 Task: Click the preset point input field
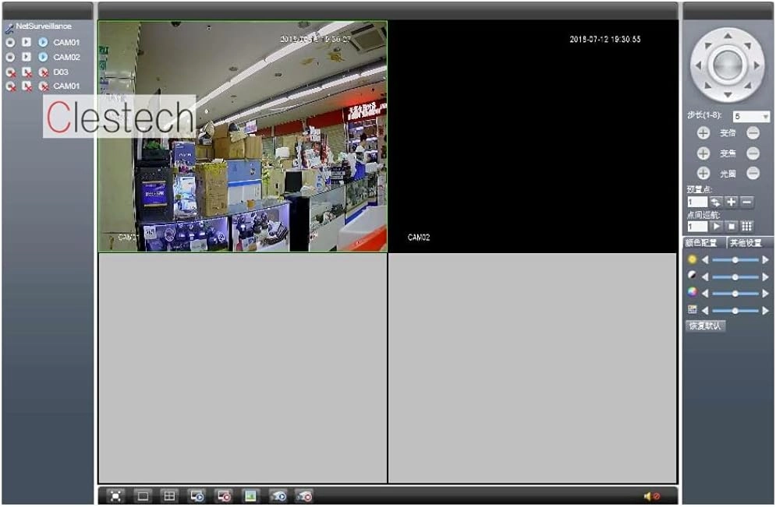(x=698, y=202)
